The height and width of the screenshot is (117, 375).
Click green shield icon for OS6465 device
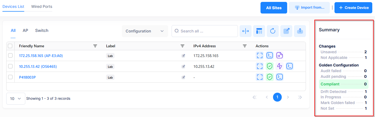point(269,66)
